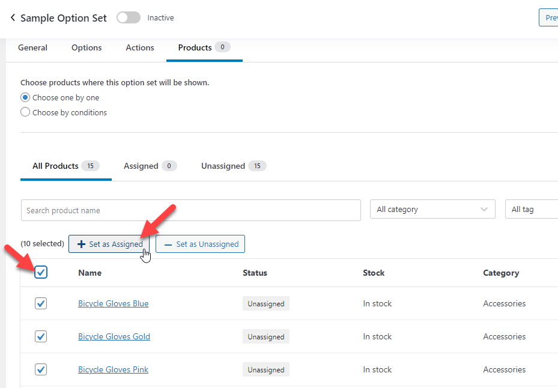This screenshot has height=388, width=558.
Task: Open the General tab
Action: tap(33, 47)
